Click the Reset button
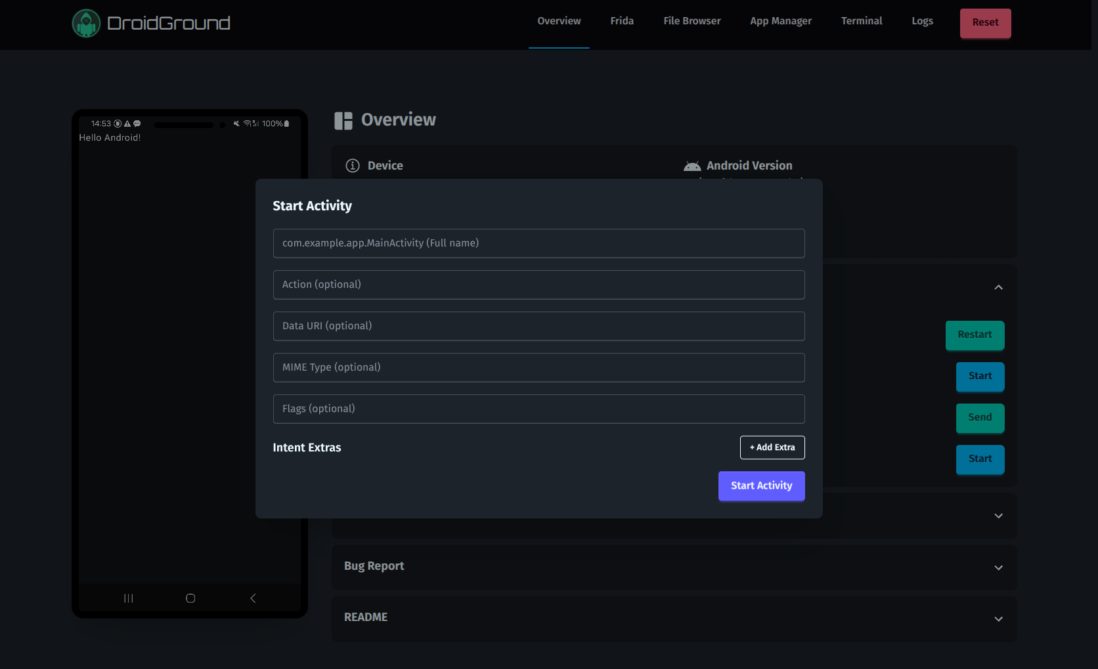The image size is (1098, 669). pos(984,22)
